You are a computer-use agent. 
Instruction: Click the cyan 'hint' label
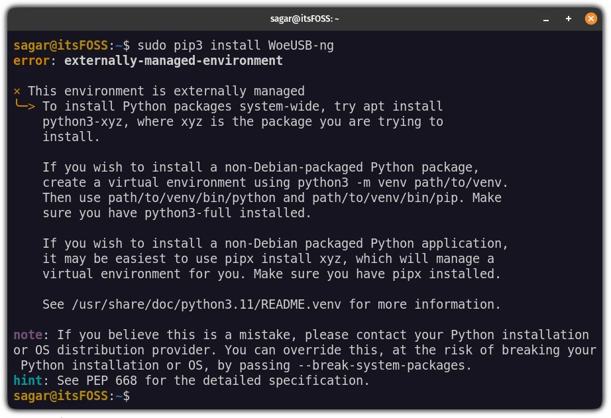28,381
